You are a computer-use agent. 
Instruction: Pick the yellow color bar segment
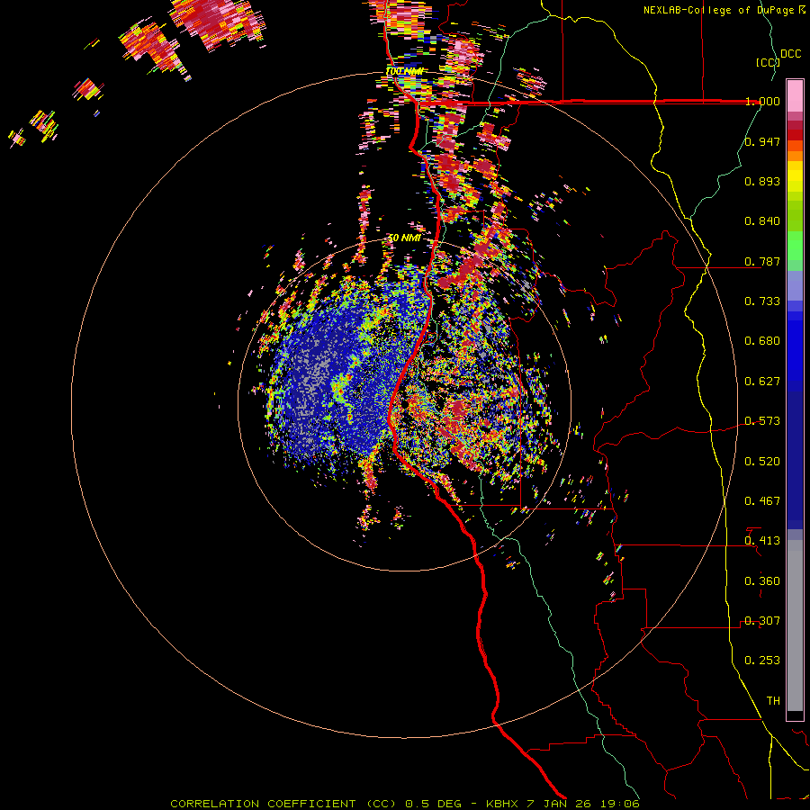(x=795, y=175)
